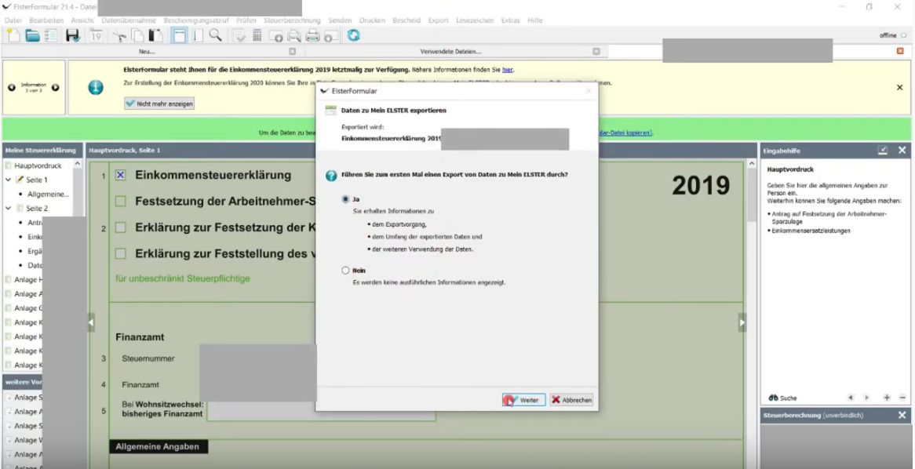Click the bisheriges Finanzamt input field
Image resolution: width=915 pixels, height=469 pixels.
pyautogui.click(x=321, y=411)
